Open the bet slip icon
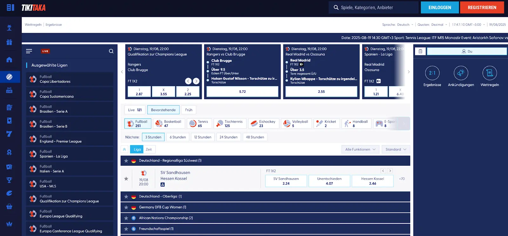Viewport: 508px width, 236px height. click(420, 51)
